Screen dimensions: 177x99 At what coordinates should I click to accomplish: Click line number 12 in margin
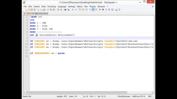point(27,50)
